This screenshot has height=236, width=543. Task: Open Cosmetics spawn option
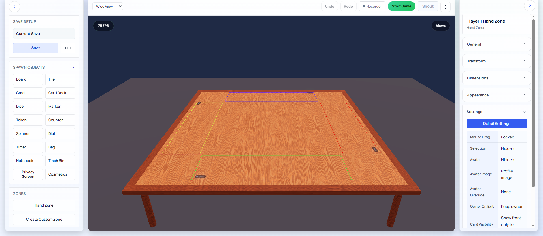(x=60, y=174)
